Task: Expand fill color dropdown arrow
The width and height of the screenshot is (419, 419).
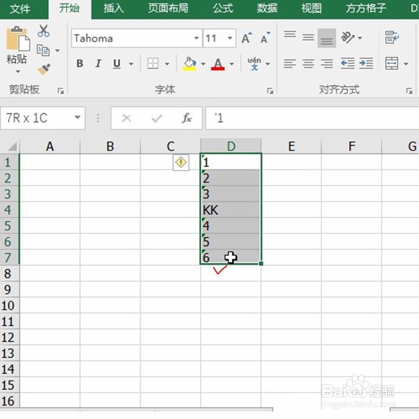Action: pyautogui.click(x=203, y=64)
